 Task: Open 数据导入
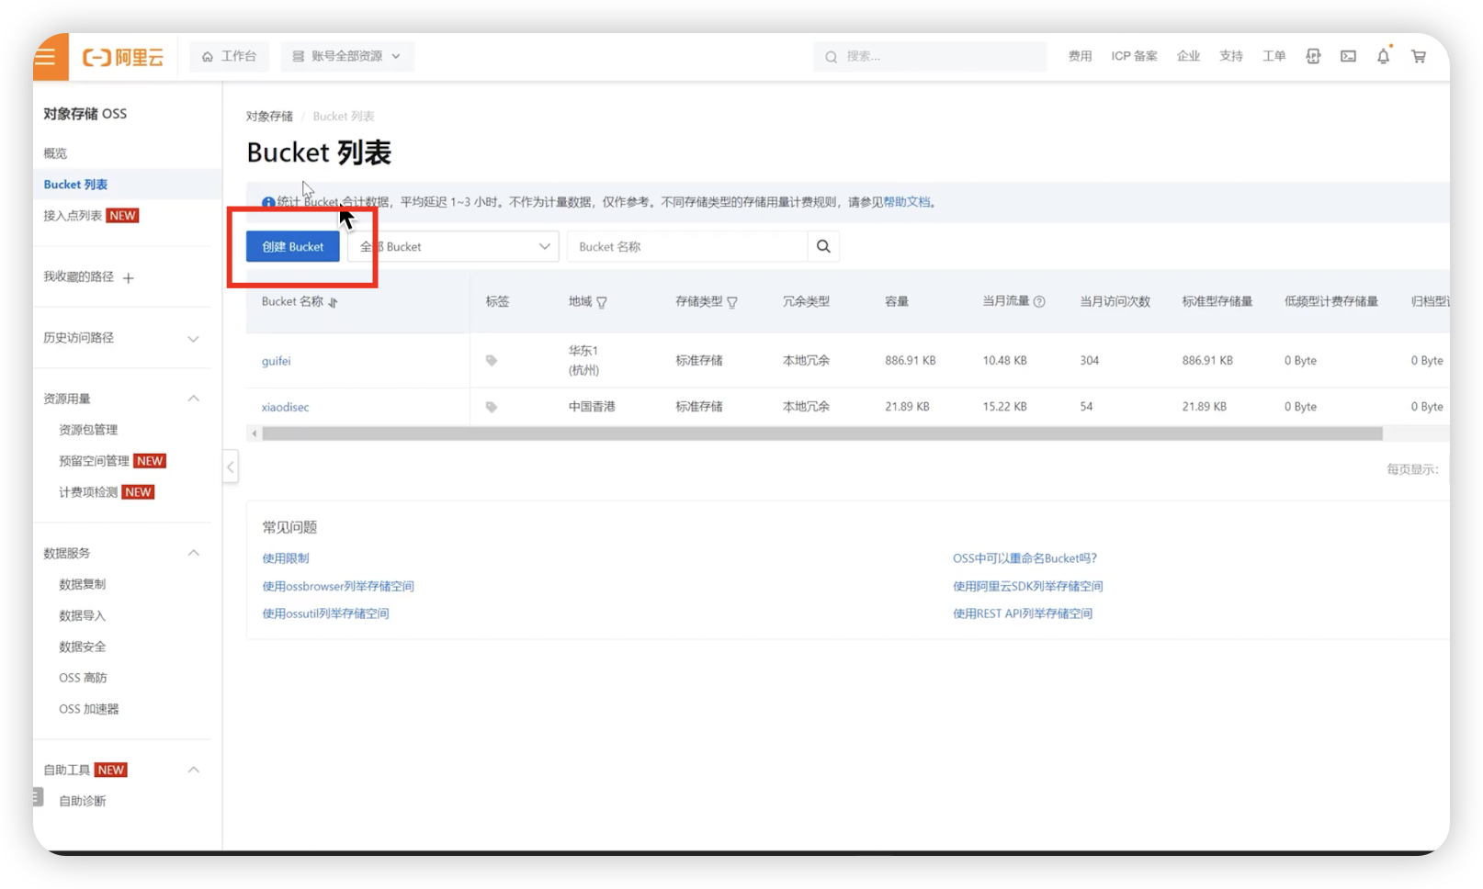pyautogui.click(x=82, y=615)
